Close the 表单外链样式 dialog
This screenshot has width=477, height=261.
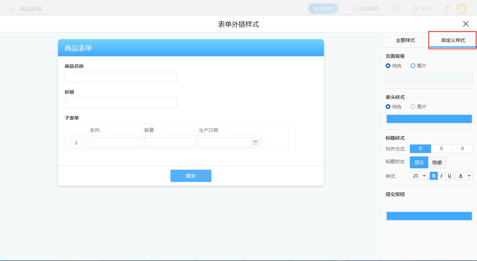465,24
